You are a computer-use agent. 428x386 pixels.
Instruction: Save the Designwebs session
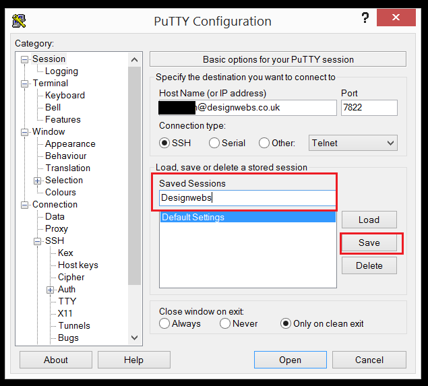click(x=369, y=243)
